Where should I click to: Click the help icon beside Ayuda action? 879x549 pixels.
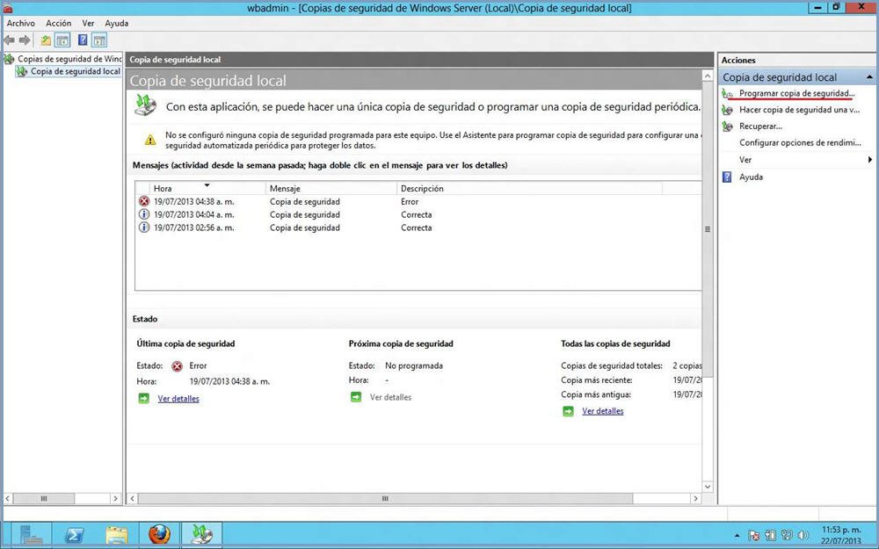coord(727,177)
